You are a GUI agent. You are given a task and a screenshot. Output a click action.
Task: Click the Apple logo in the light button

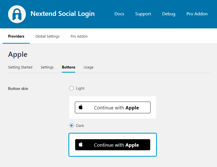81,107
